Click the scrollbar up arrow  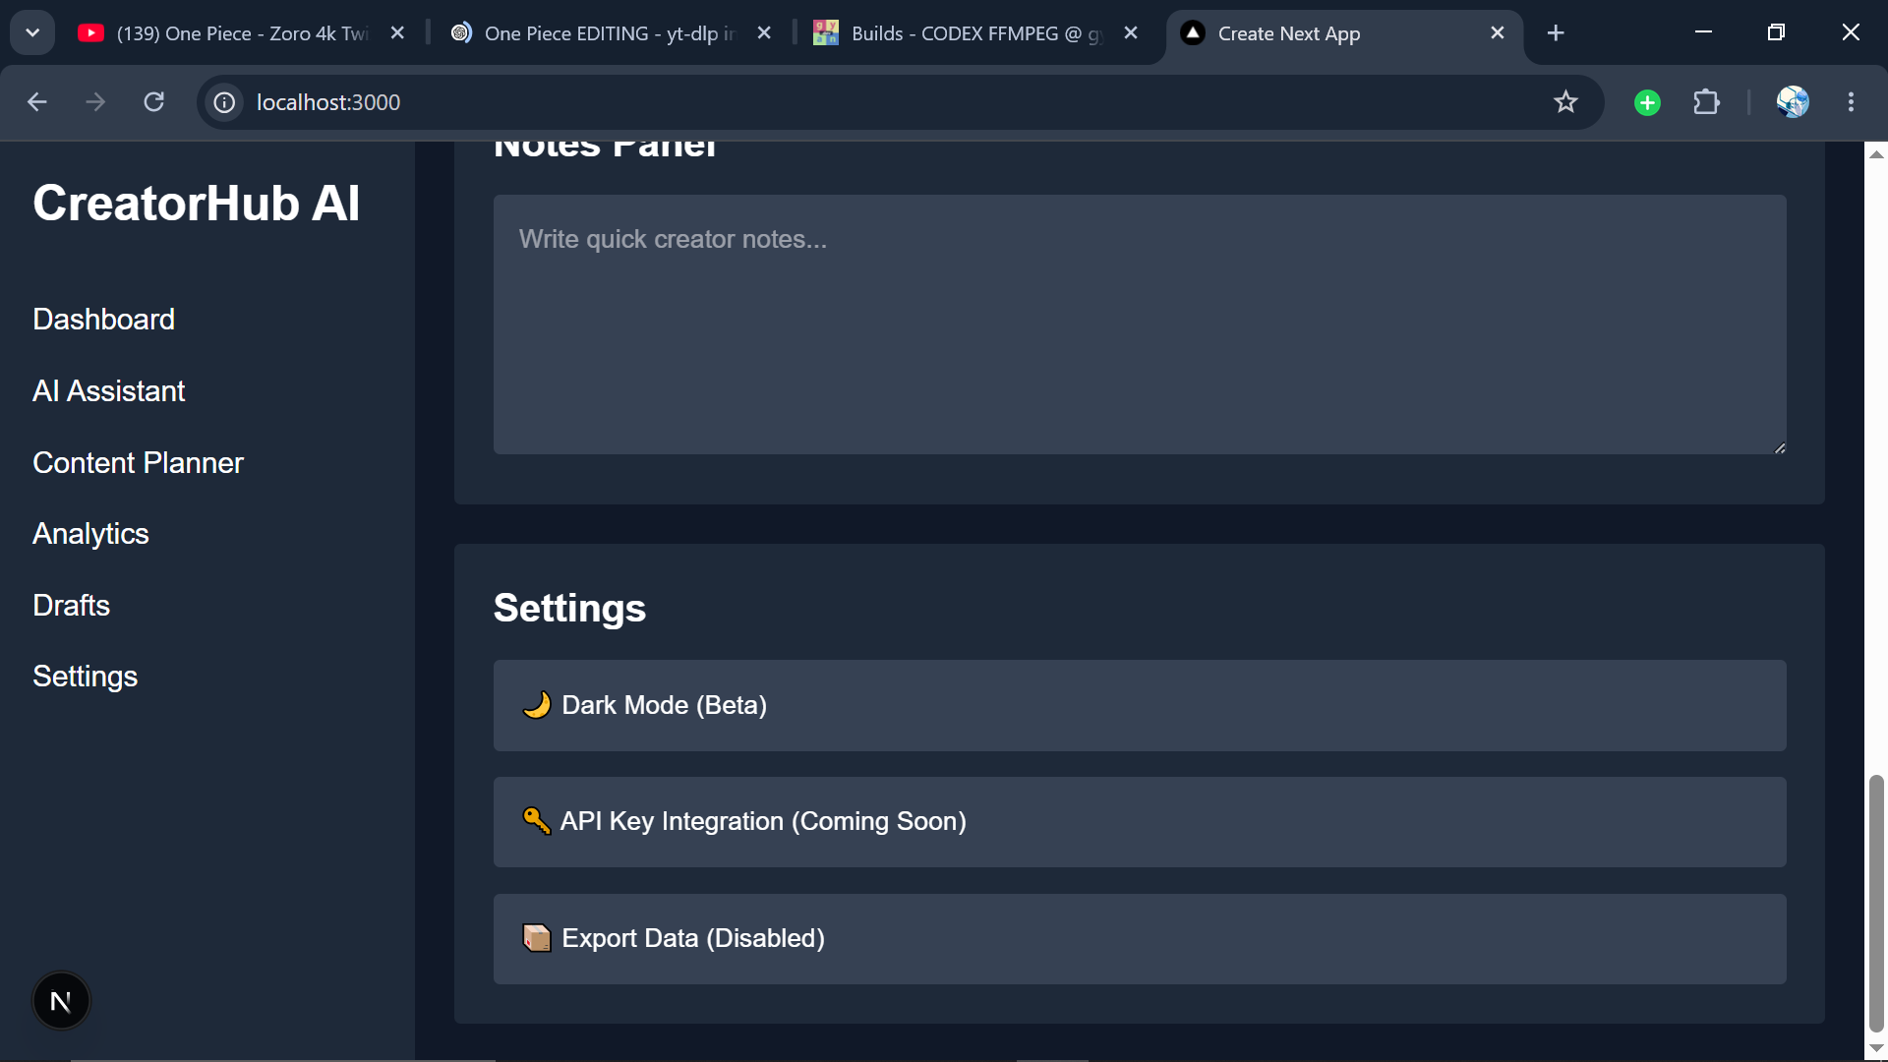[x=1876, y=154]
